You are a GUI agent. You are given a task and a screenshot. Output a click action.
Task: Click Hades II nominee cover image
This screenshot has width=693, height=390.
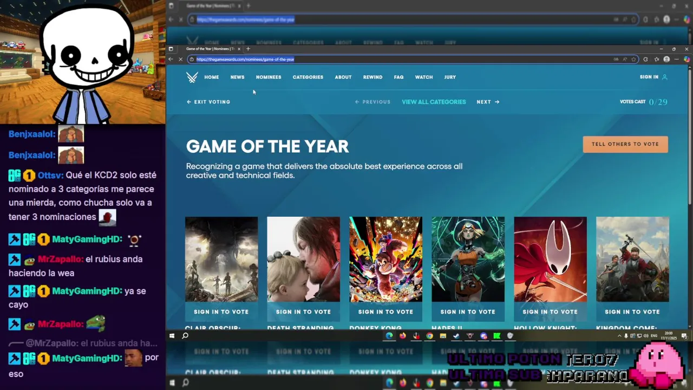(468, 259)
